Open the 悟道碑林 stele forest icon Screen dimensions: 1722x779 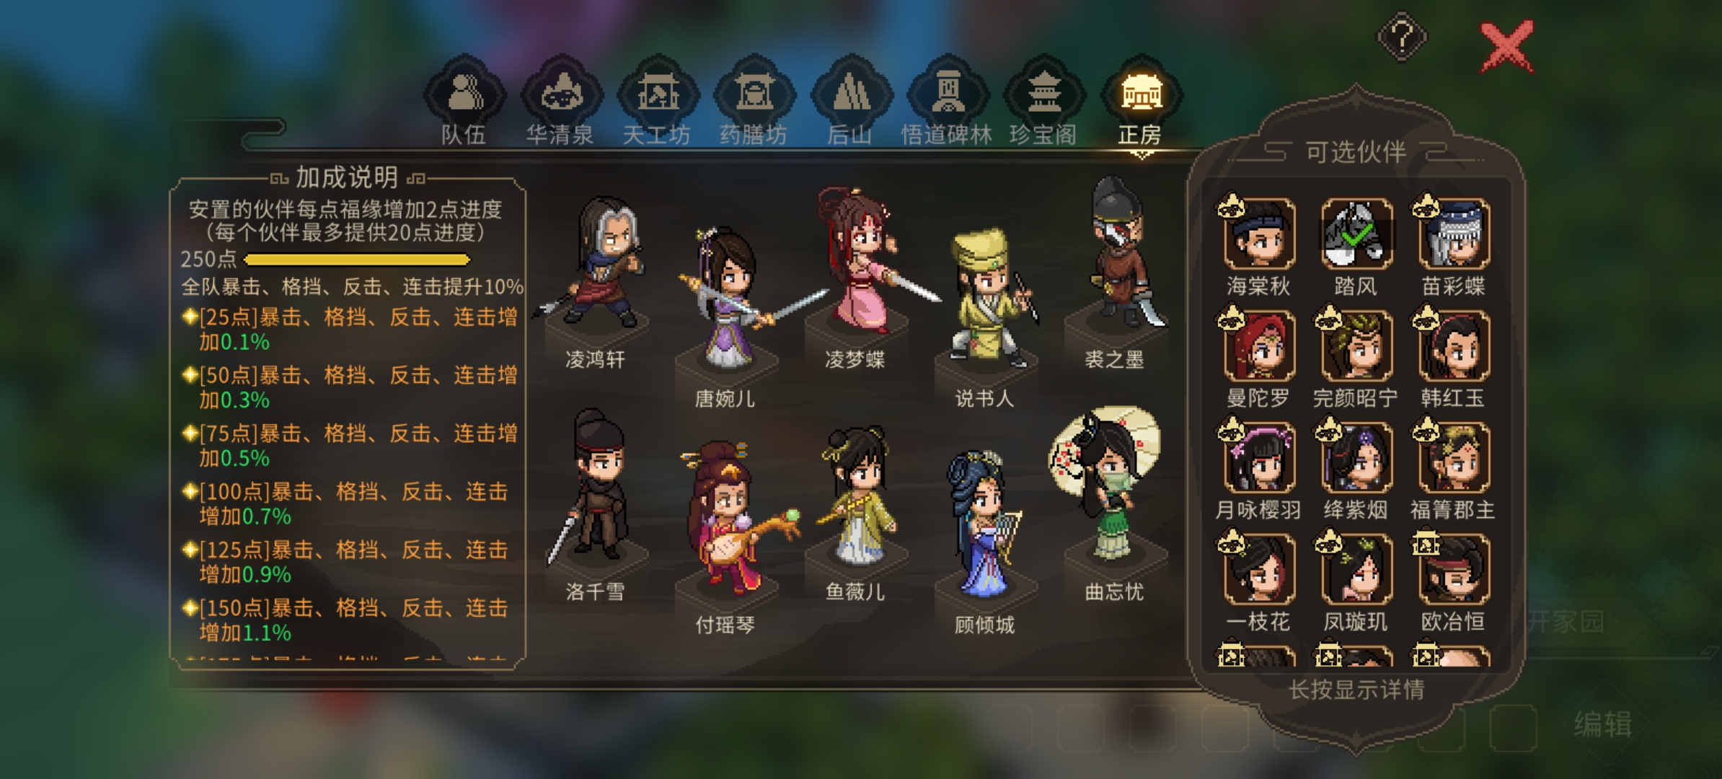(x=948, y=94)
